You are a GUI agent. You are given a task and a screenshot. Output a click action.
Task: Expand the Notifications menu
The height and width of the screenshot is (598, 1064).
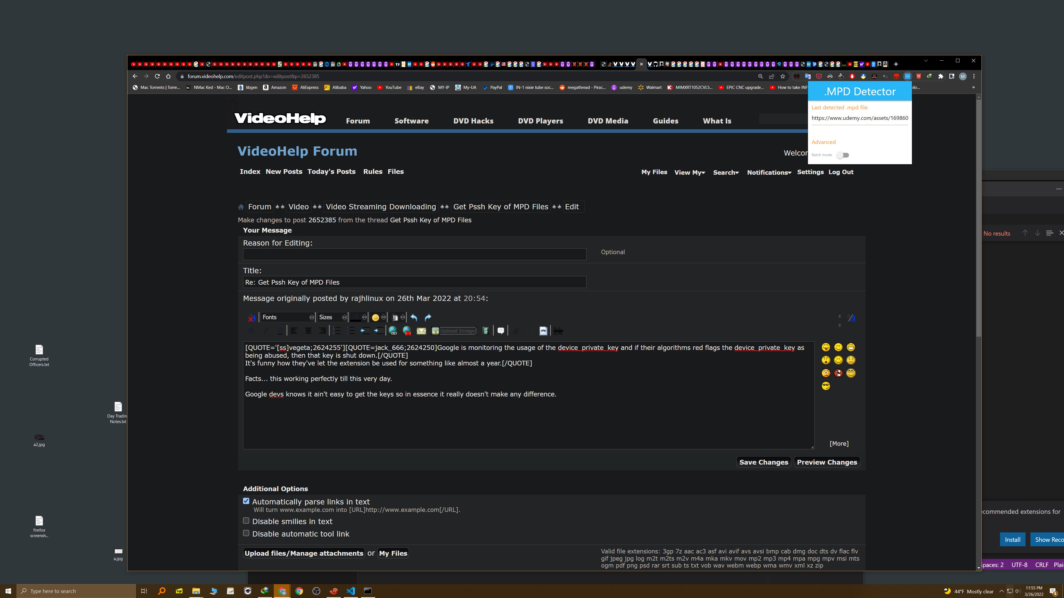[769, 172]
